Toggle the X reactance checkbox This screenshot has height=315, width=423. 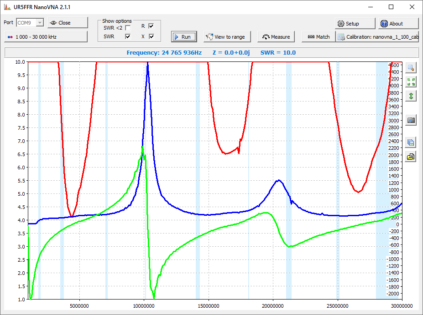coord(151,36)
